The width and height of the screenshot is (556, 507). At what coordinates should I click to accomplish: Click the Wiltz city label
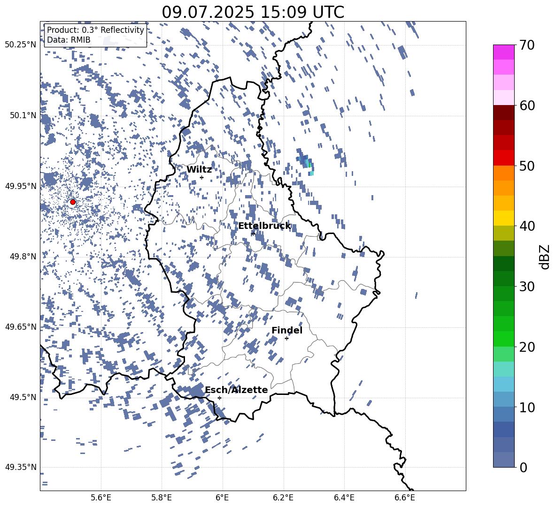(x=199, y=170)
